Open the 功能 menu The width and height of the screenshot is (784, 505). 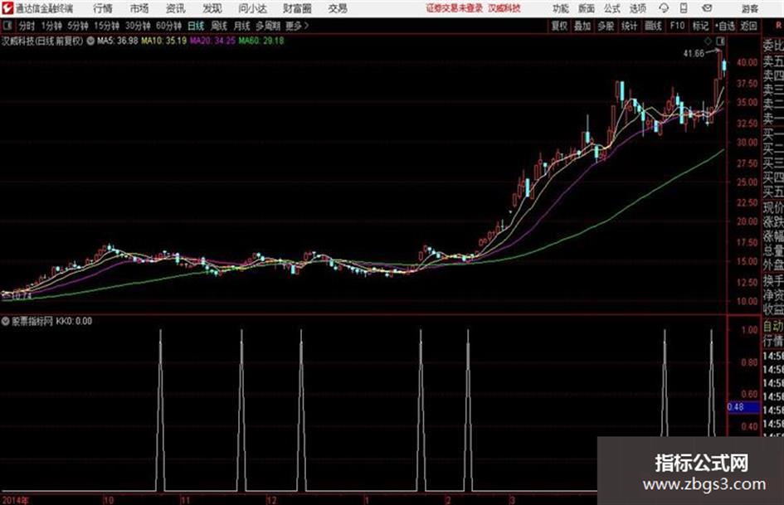click(x=561, y=8)
